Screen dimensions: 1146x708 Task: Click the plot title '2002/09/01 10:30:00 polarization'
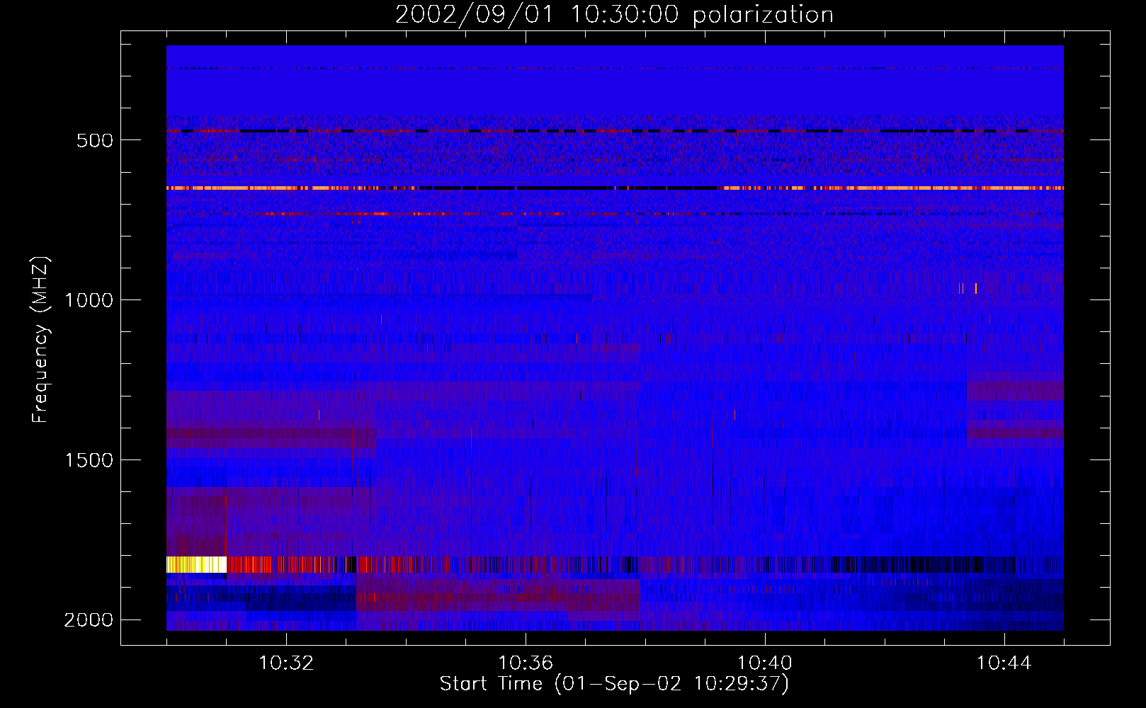pyautogui.click(x=614, y=14)
